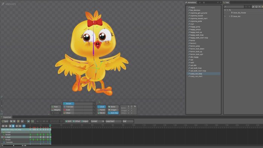Click the playhead marker at frame 19
Viewport: 263px width, 148px height.
[x=50, y=125]
